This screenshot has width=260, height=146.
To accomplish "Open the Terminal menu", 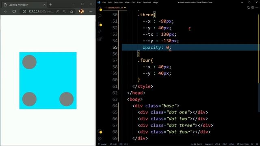I will coord(147,2).
